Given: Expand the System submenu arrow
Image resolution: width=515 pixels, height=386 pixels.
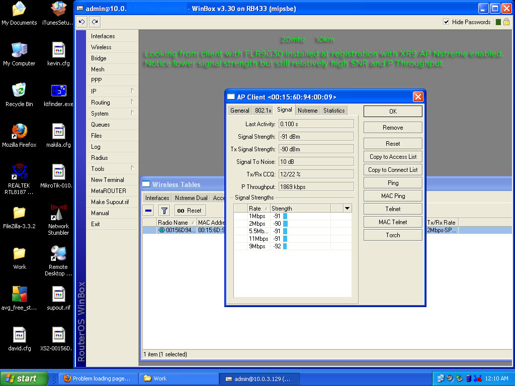Looking at the screenshot, I should (x=132, y=113).
